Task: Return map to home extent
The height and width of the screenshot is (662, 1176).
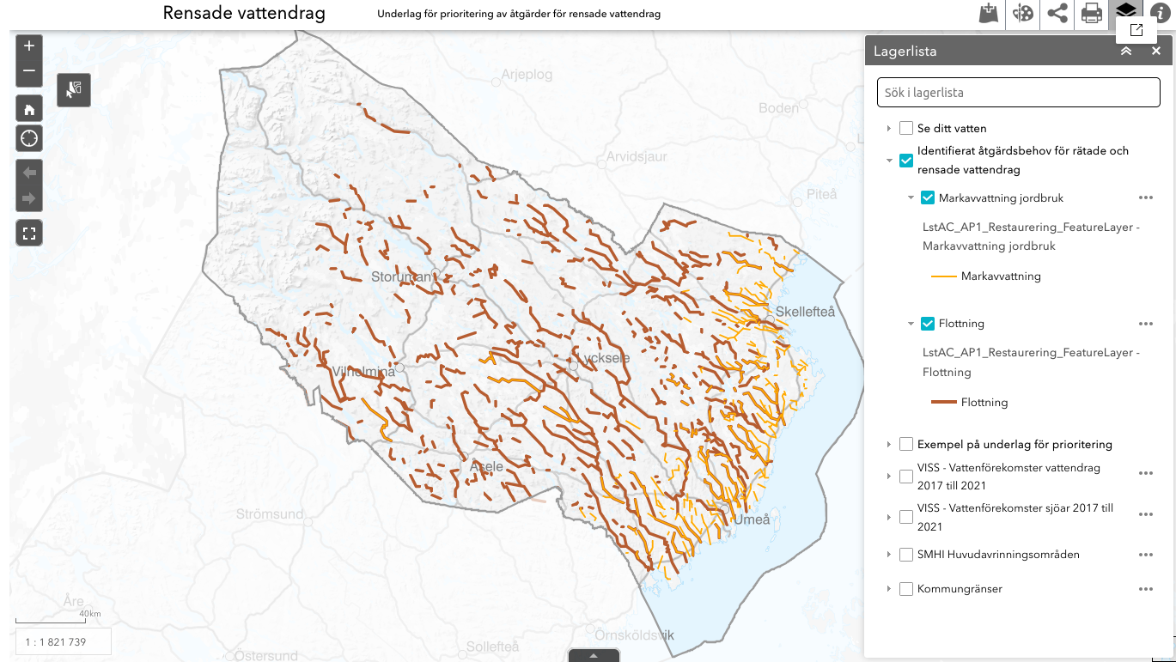Action: 29,109
